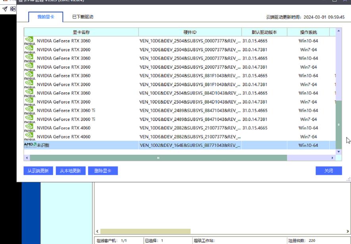Screen dimensions: 351x244
Task: Click NVIDIA logo of SUBSYS_20007377 Win7-64 row
Action: [x=29, y=67]
